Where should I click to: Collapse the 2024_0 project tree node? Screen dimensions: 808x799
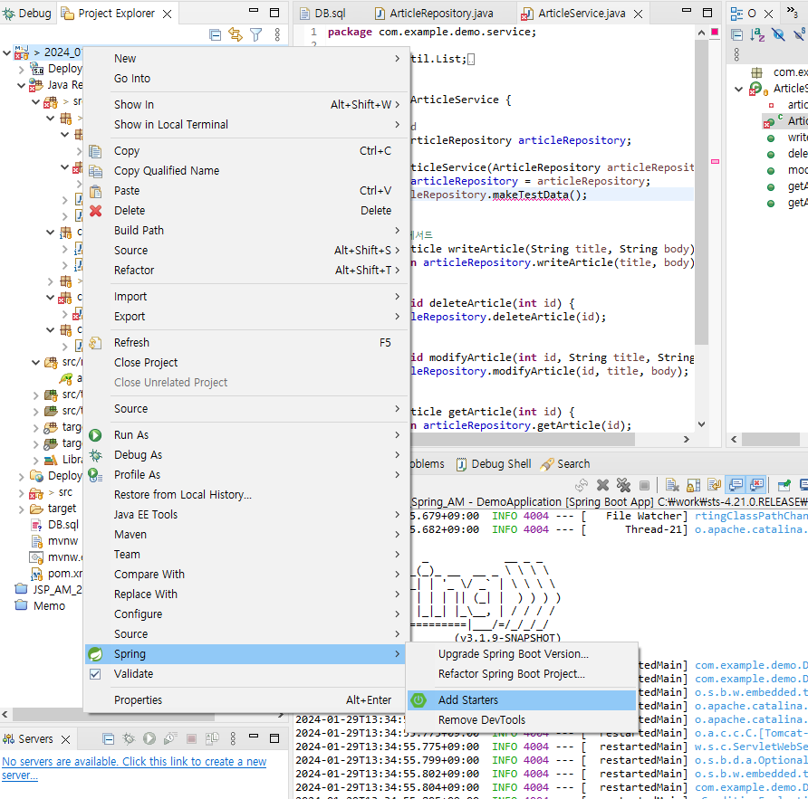(x=6, y=52)
